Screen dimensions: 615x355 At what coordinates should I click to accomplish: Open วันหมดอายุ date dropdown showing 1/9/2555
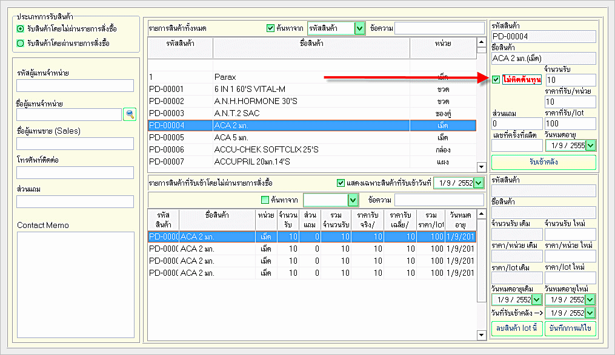click(x=591, y=145)
